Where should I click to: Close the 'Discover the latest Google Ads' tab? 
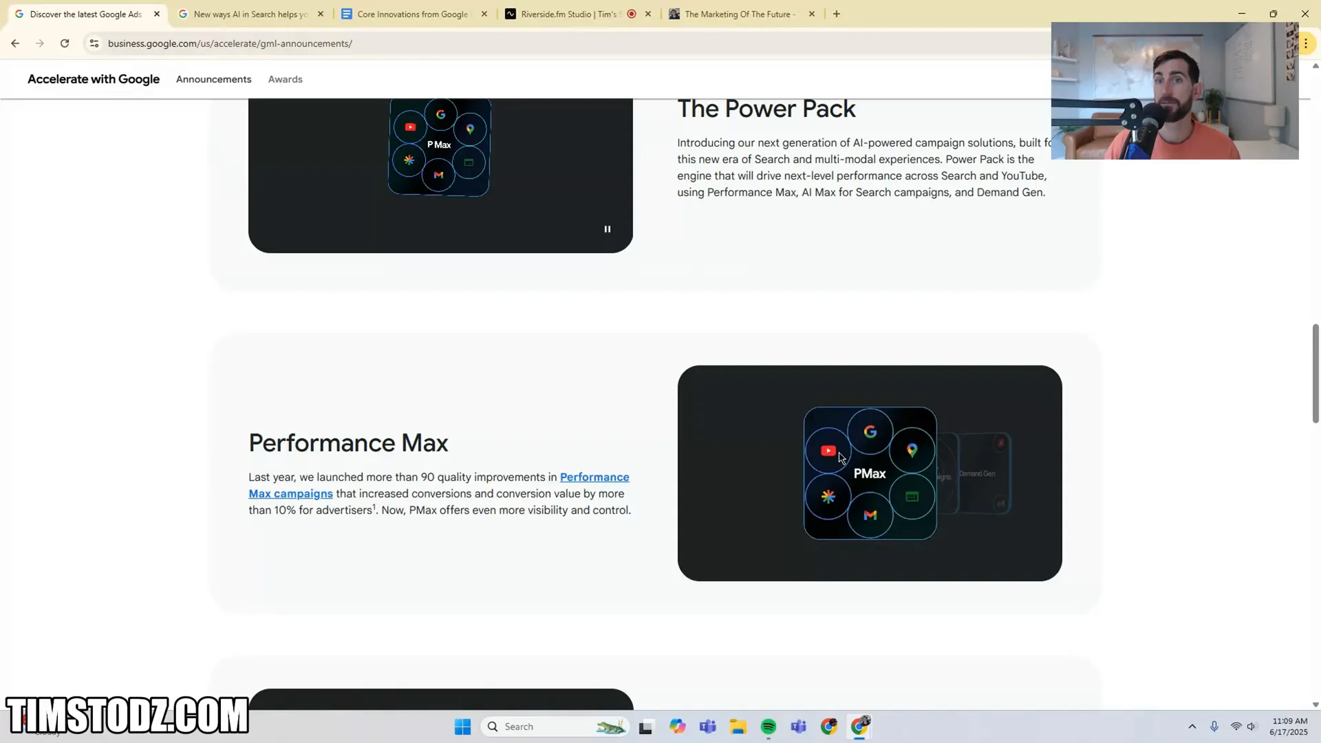(157, 14)
